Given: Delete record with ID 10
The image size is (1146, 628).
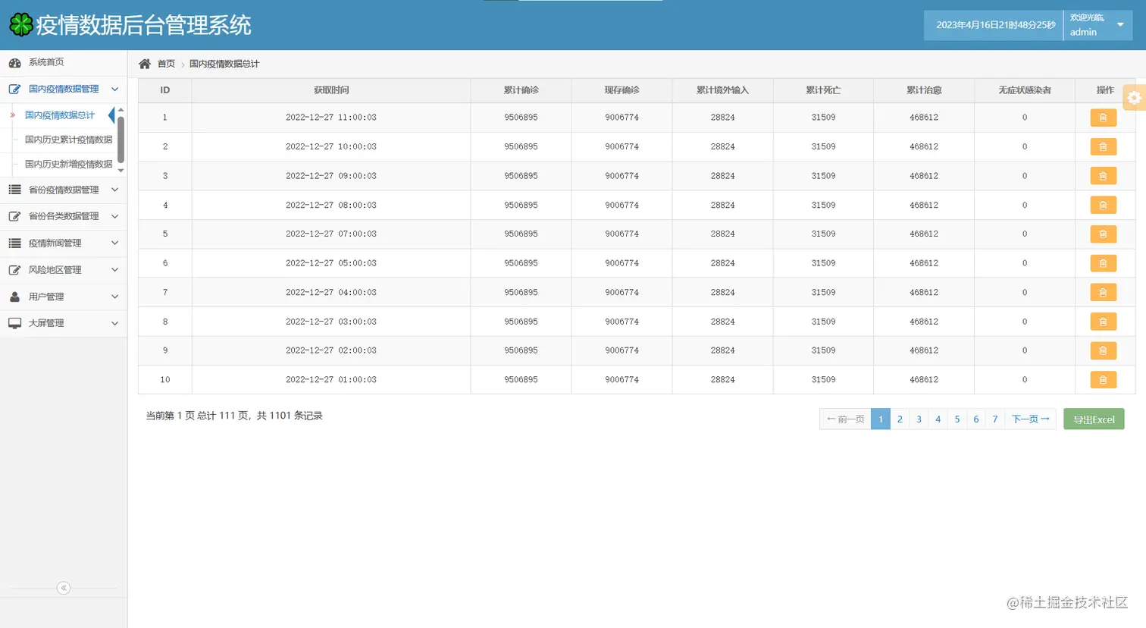Looking at the screenshot, I should pyautogui.click(x=1103, y=380).
